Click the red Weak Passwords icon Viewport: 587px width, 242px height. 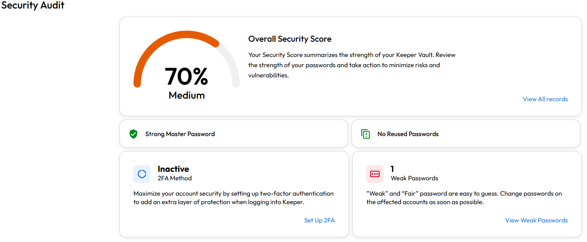coord(374,174)
